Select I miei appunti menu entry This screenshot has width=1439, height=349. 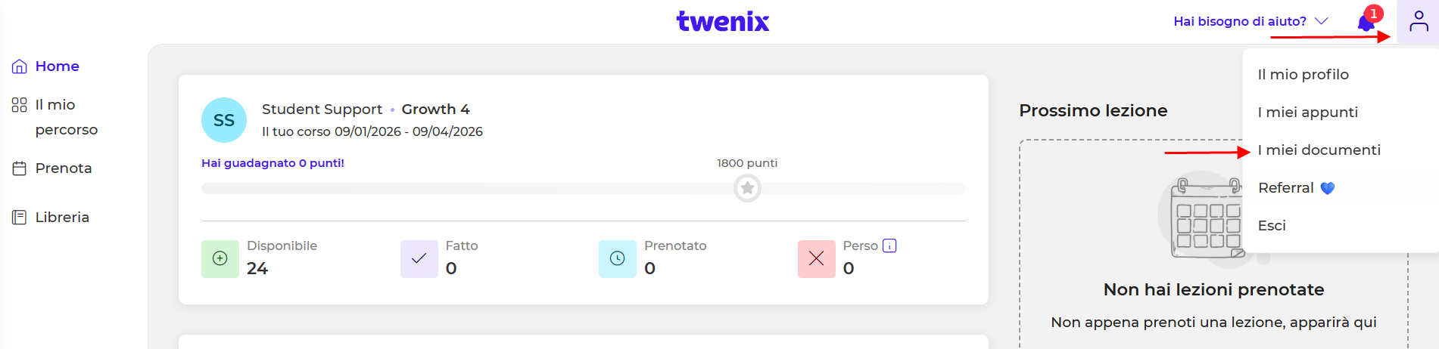[x=1307, y=112]
